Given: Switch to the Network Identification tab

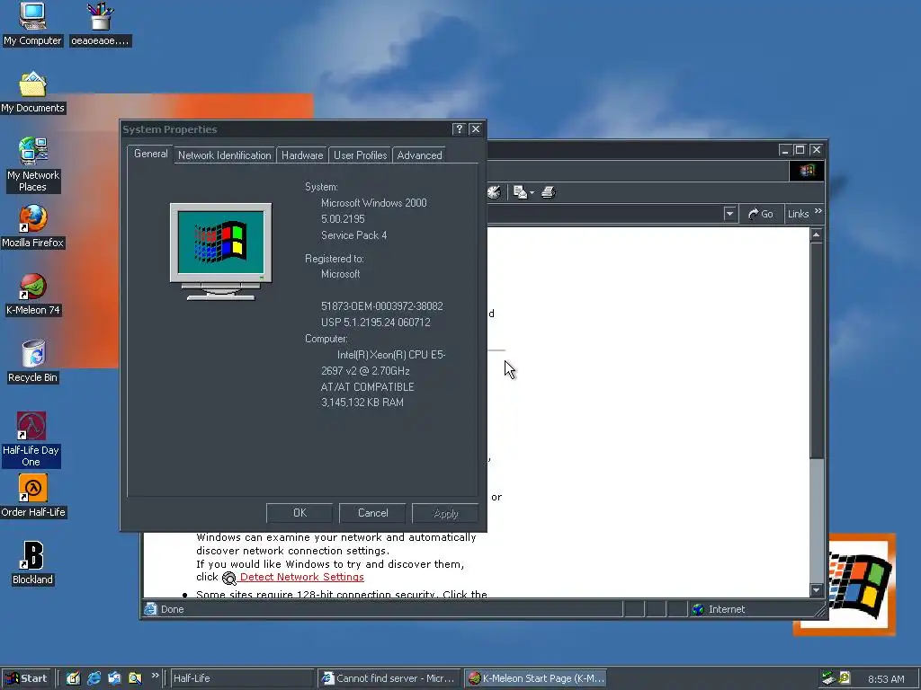Looking at the screenshot, I should coord(224,155).
